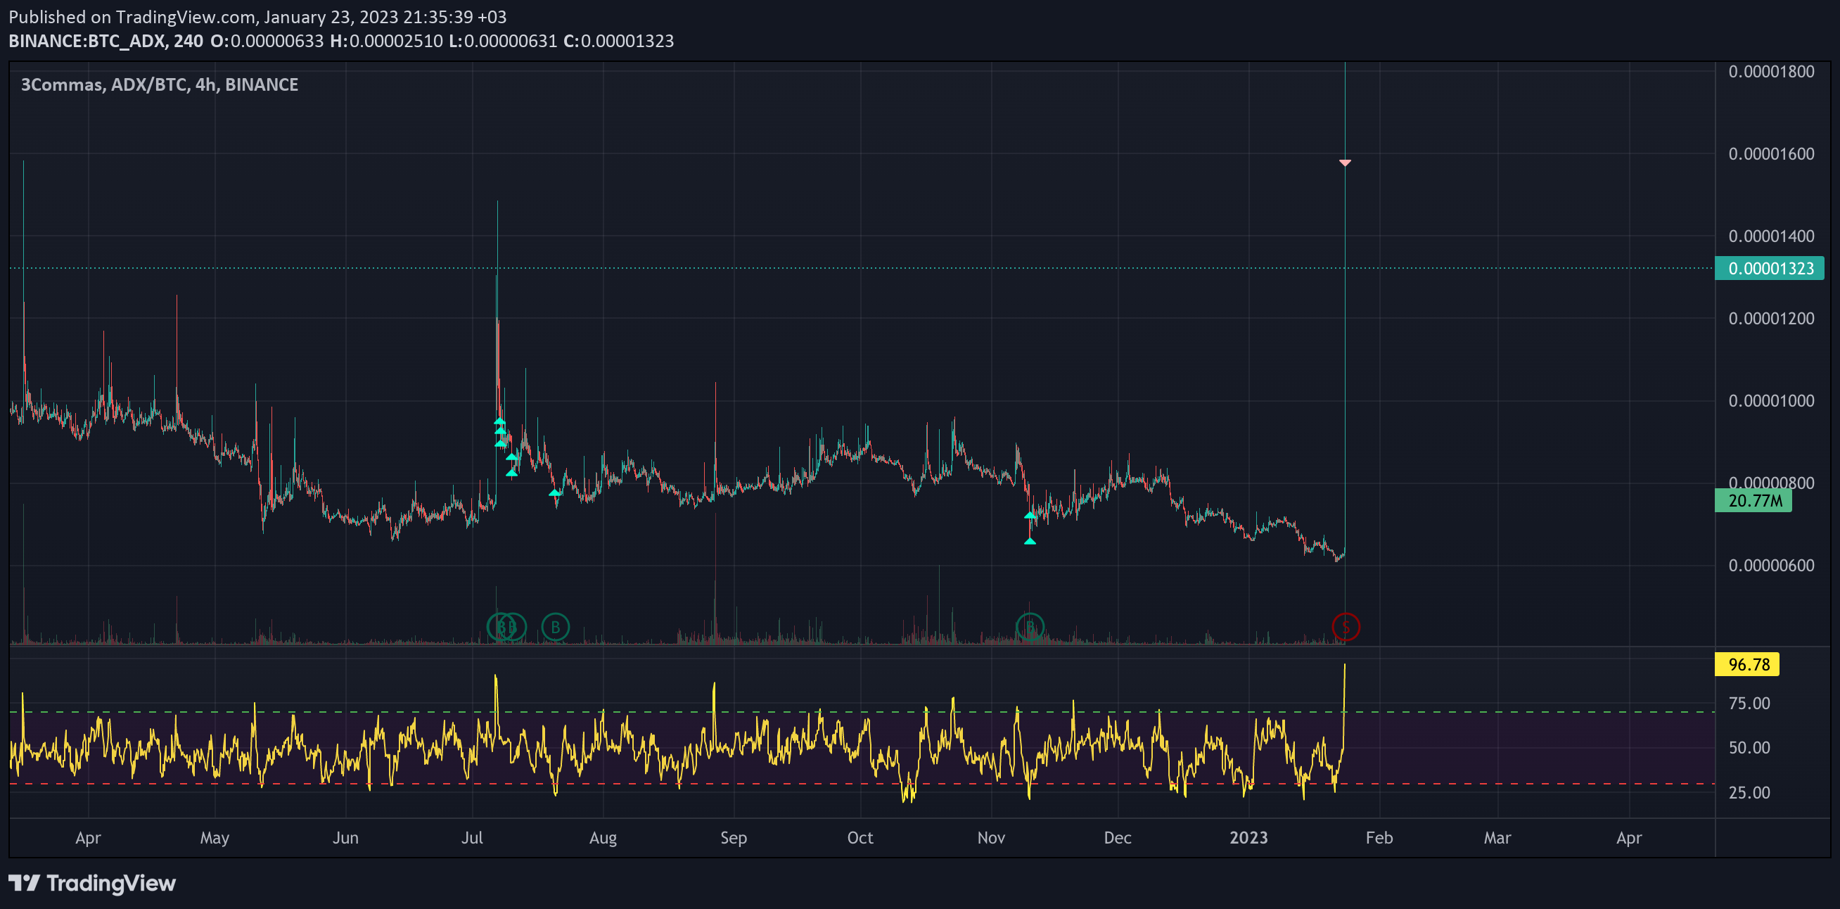
Task: Click the current price label 0.00001323
Action: click(1769, 269)
